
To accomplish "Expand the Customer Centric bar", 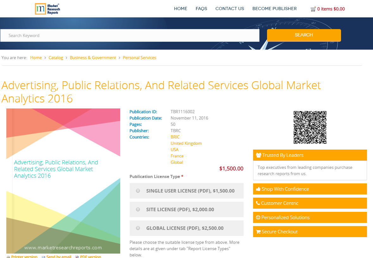I will (310, 203).
